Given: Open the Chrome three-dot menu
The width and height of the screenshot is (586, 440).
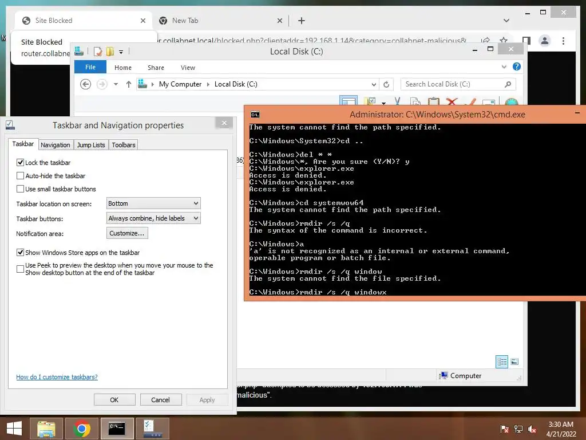Looking at the screenshot, I should [x=563, y=41].
